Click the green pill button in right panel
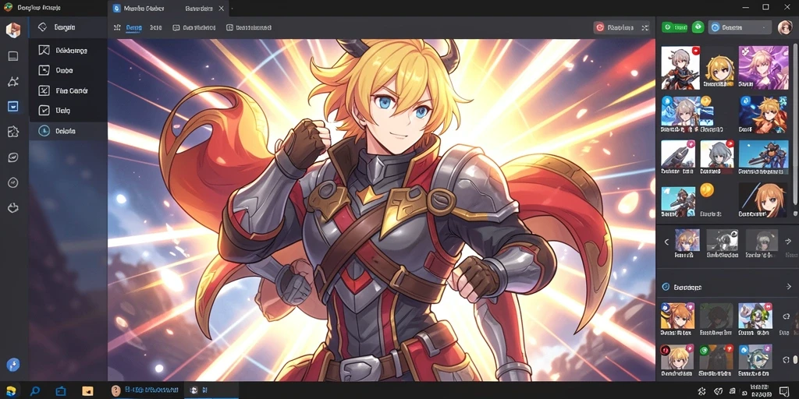Viewport: 799px width, 399px height. [x=675, y=27]
